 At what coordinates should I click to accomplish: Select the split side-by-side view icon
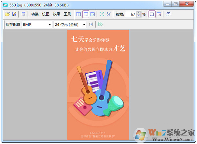point(78,14)
